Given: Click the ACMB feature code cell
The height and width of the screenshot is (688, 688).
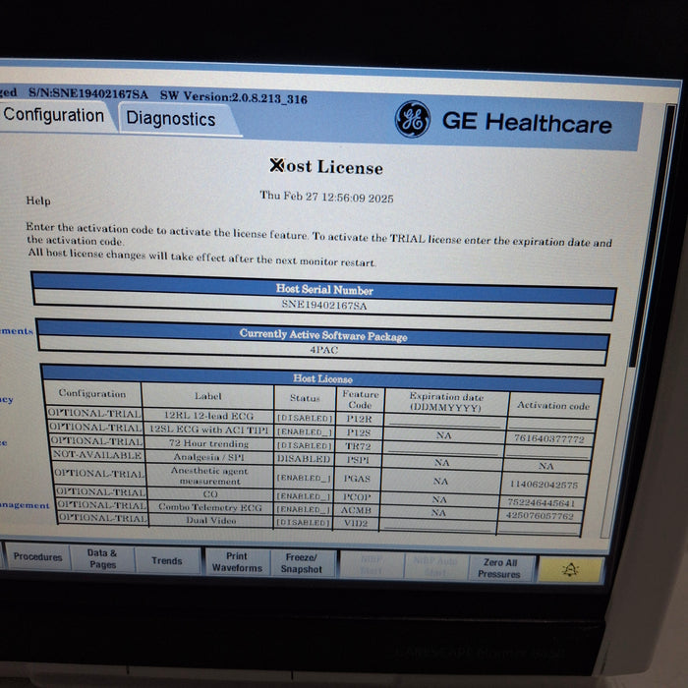Looking at the screenshot, I should [x=356, y=510].
